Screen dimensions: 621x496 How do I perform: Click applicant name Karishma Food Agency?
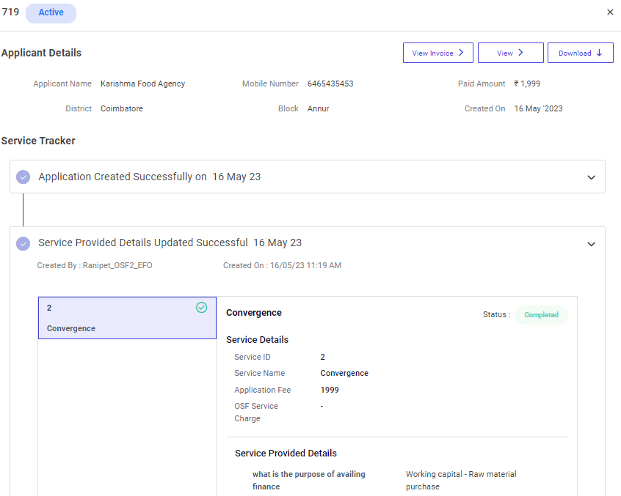(142, 84)
